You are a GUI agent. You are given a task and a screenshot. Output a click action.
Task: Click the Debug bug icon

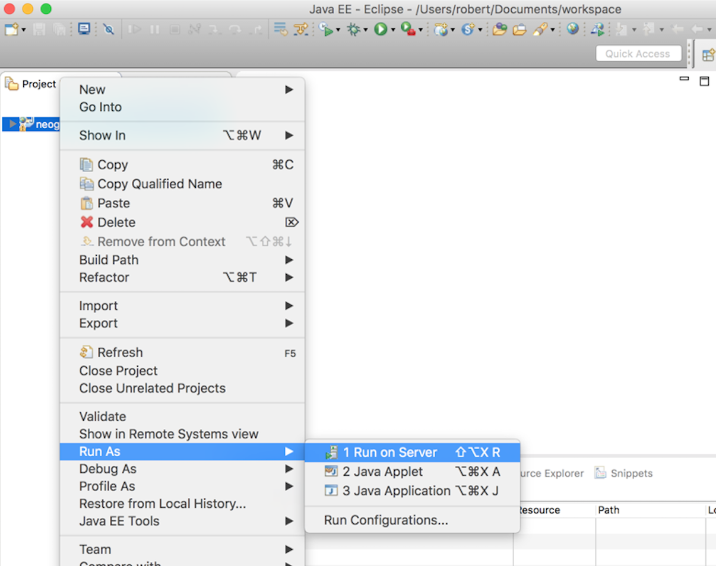pyautogui.click(x=354, y=29)
